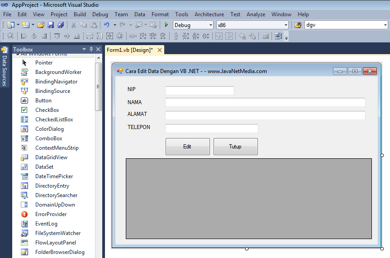Image resolution: width=390 pixels, height=258 pixels.
Task: Select the Tutup button on form
Action: coord(236,147)
